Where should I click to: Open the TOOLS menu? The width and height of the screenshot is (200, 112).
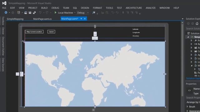coord(109,8)
